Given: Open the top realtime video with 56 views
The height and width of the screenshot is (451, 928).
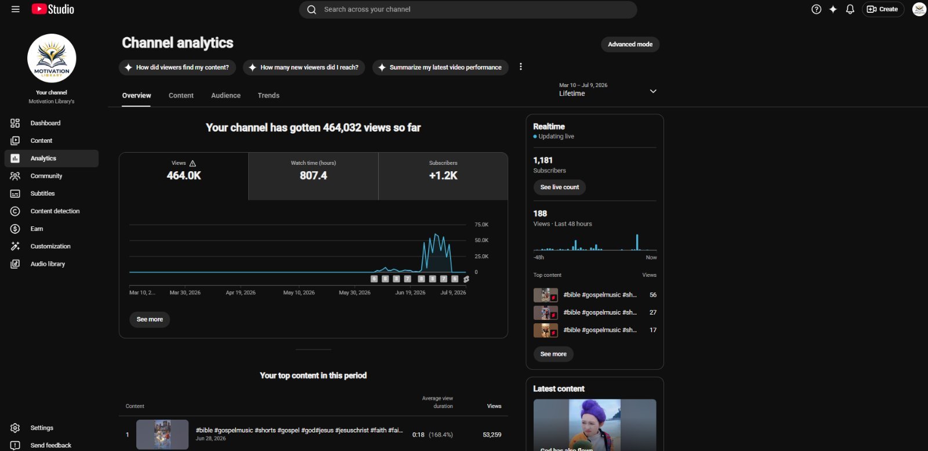Looking at the screenshot, I should 595,295.
